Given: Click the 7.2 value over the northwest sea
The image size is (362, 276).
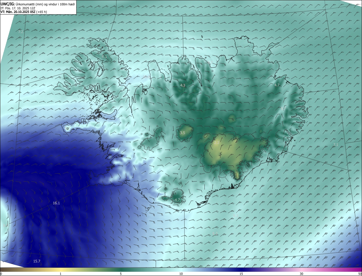Looking at the screenshot, I should click(x=21, y=32).
